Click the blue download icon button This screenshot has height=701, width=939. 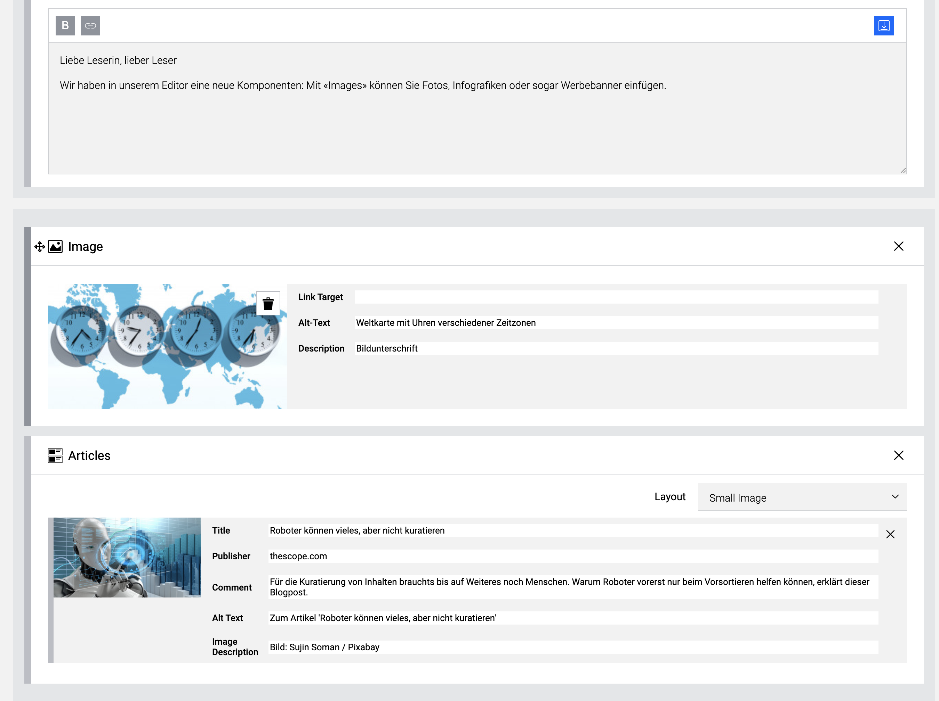[884, 25]
